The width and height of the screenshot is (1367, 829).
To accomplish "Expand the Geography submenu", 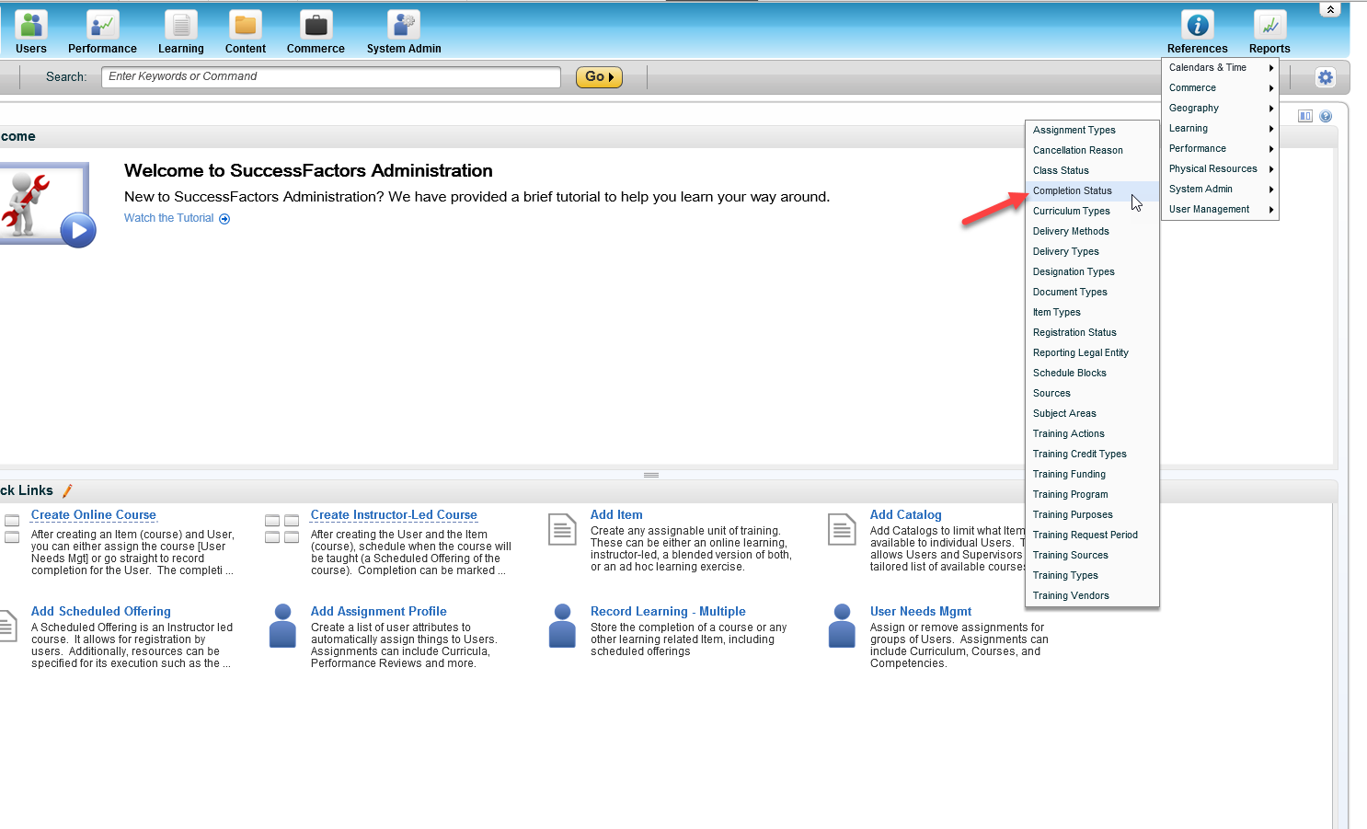I will tap(1220, 109).
